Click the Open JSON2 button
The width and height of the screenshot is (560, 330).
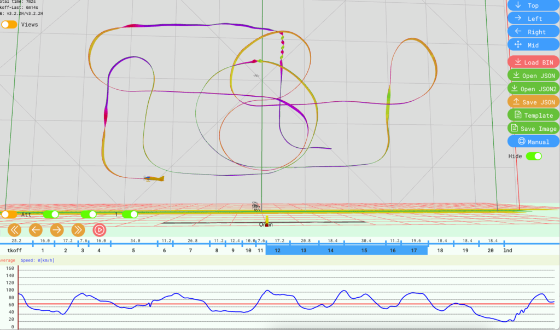[x=533, y=89]
